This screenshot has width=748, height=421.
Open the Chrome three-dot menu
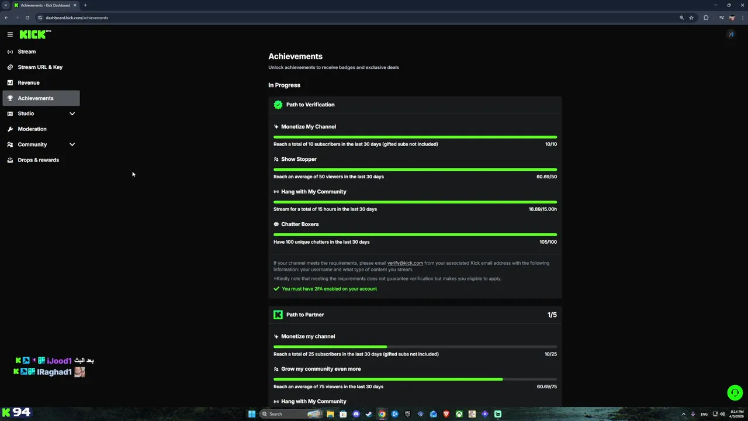pos(742,18)
